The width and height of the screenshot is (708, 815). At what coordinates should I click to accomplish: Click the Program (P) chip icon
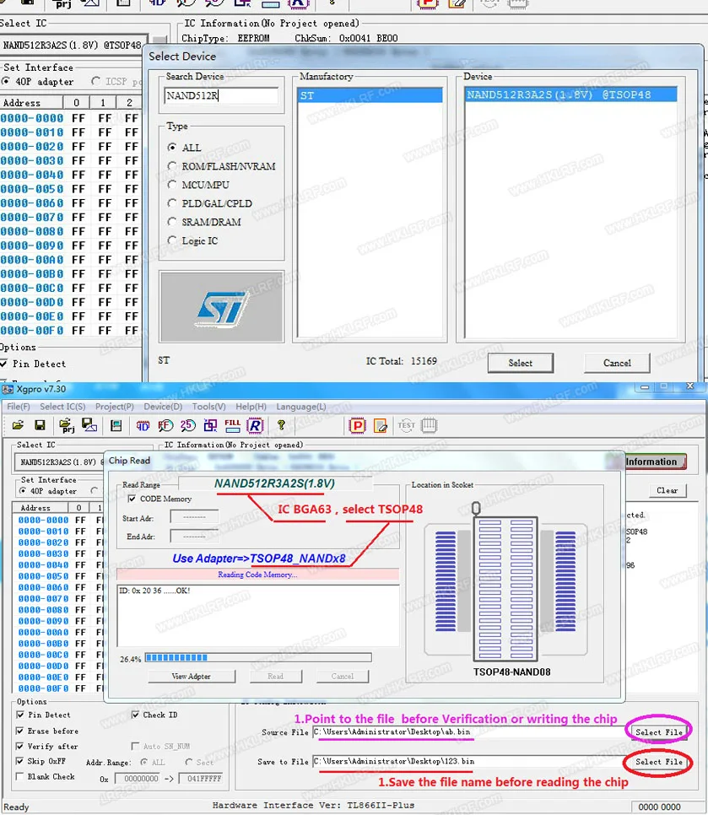(x=358, y=426)
